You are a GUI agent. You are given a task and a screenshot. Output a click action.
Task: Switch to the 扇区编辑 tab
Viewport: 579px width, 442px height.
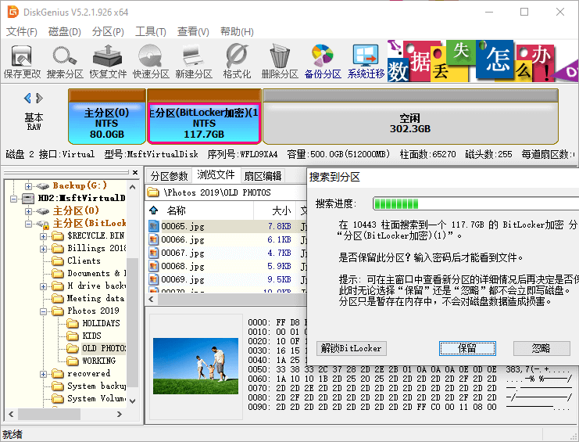coord(263,176)
